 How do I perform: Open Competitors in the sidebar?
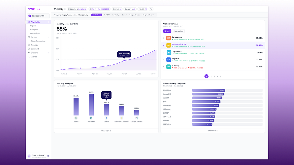click(x=35, y=33)
